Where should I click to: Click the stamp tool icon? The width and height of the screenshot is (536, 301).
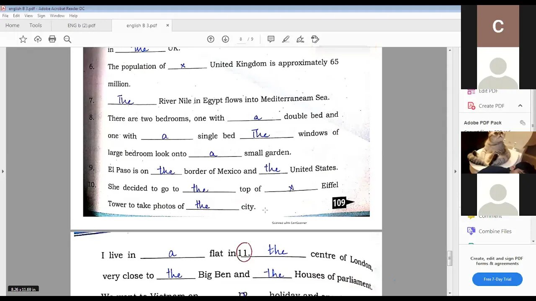(x=315, y=39)
